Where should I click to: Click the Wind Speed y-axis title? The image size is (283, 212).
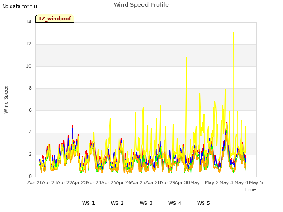6,99
